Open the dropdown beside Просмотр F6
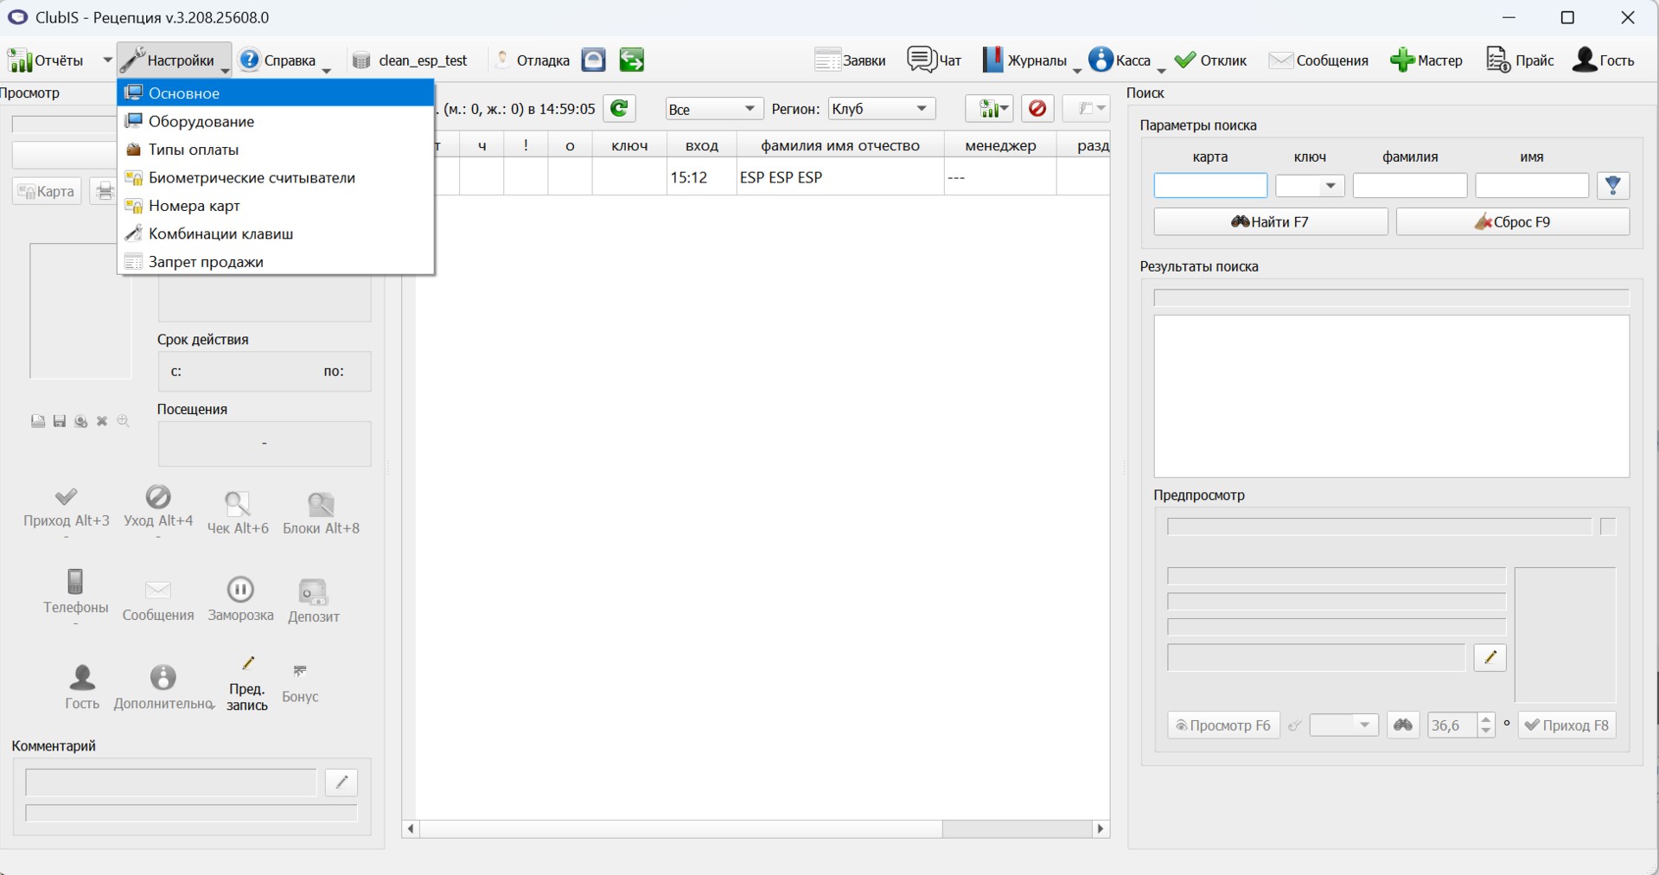The image size is (1659, 875). coord(1343,725)
